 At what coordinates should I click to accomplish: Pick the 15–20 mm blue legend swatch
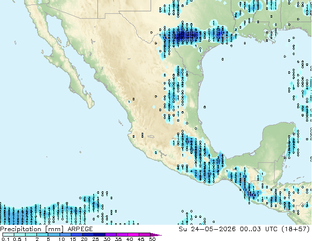pos(77,235)
